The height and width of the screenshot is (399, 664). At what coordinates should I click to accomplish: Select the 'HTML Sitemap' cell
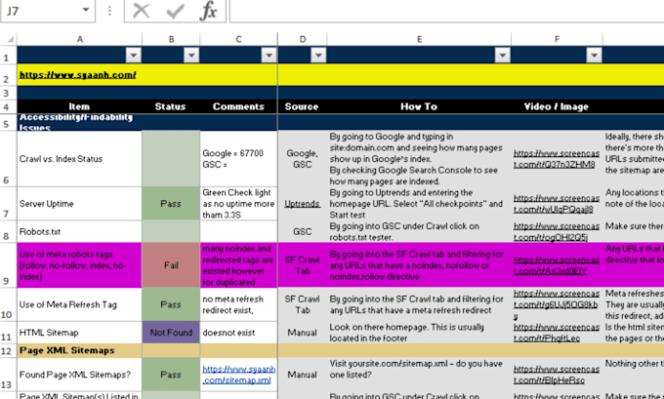(80, 333)
